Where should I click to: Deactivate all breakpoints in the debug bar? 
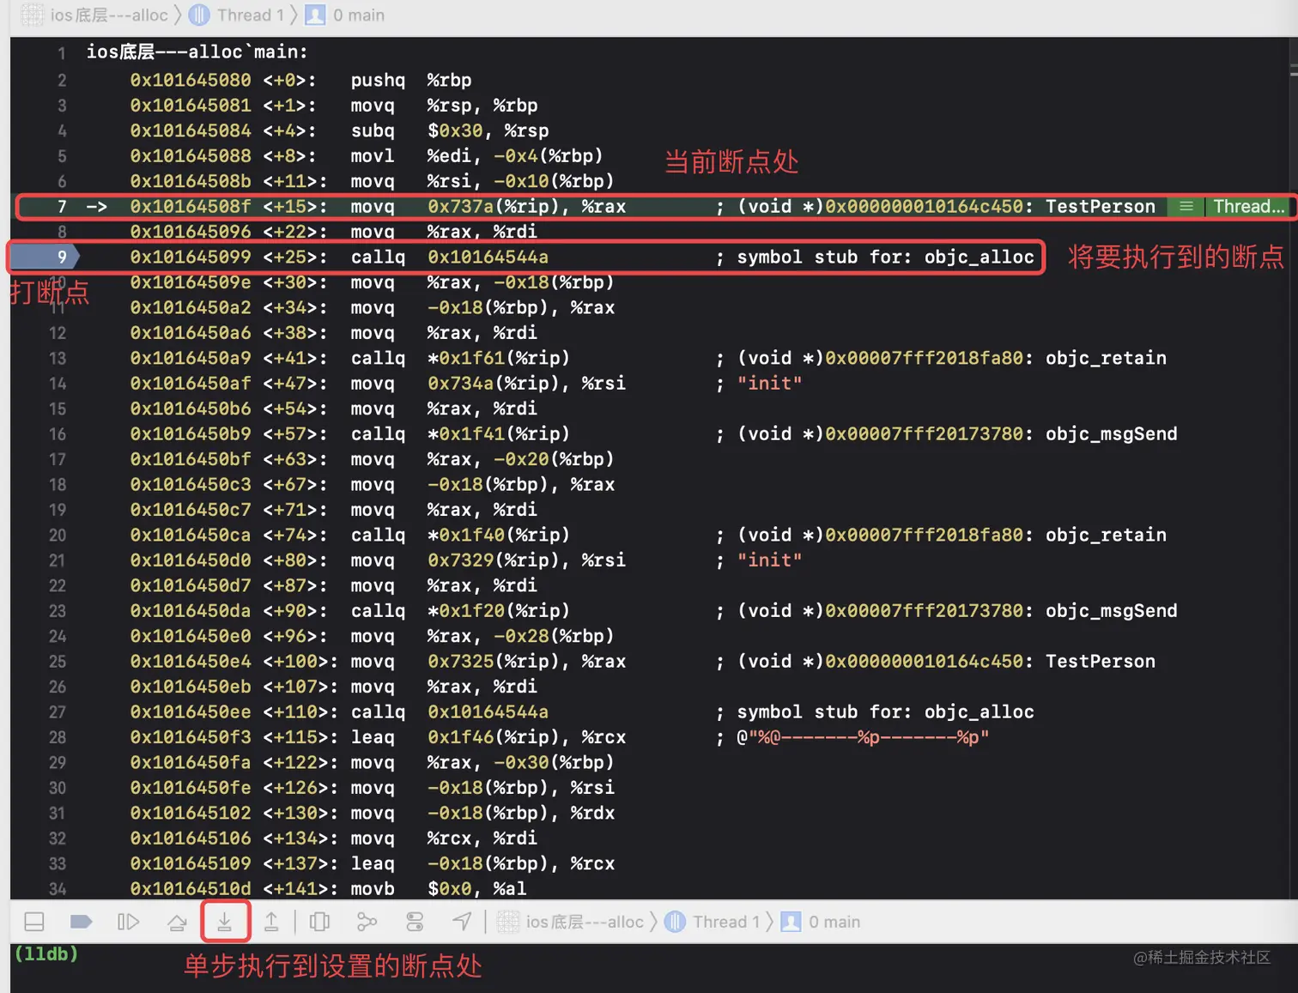tap(81, 922)
